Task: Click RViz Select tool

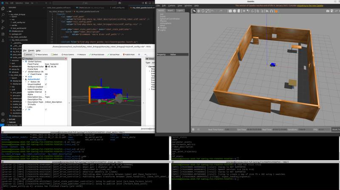Action: point(55,54)
